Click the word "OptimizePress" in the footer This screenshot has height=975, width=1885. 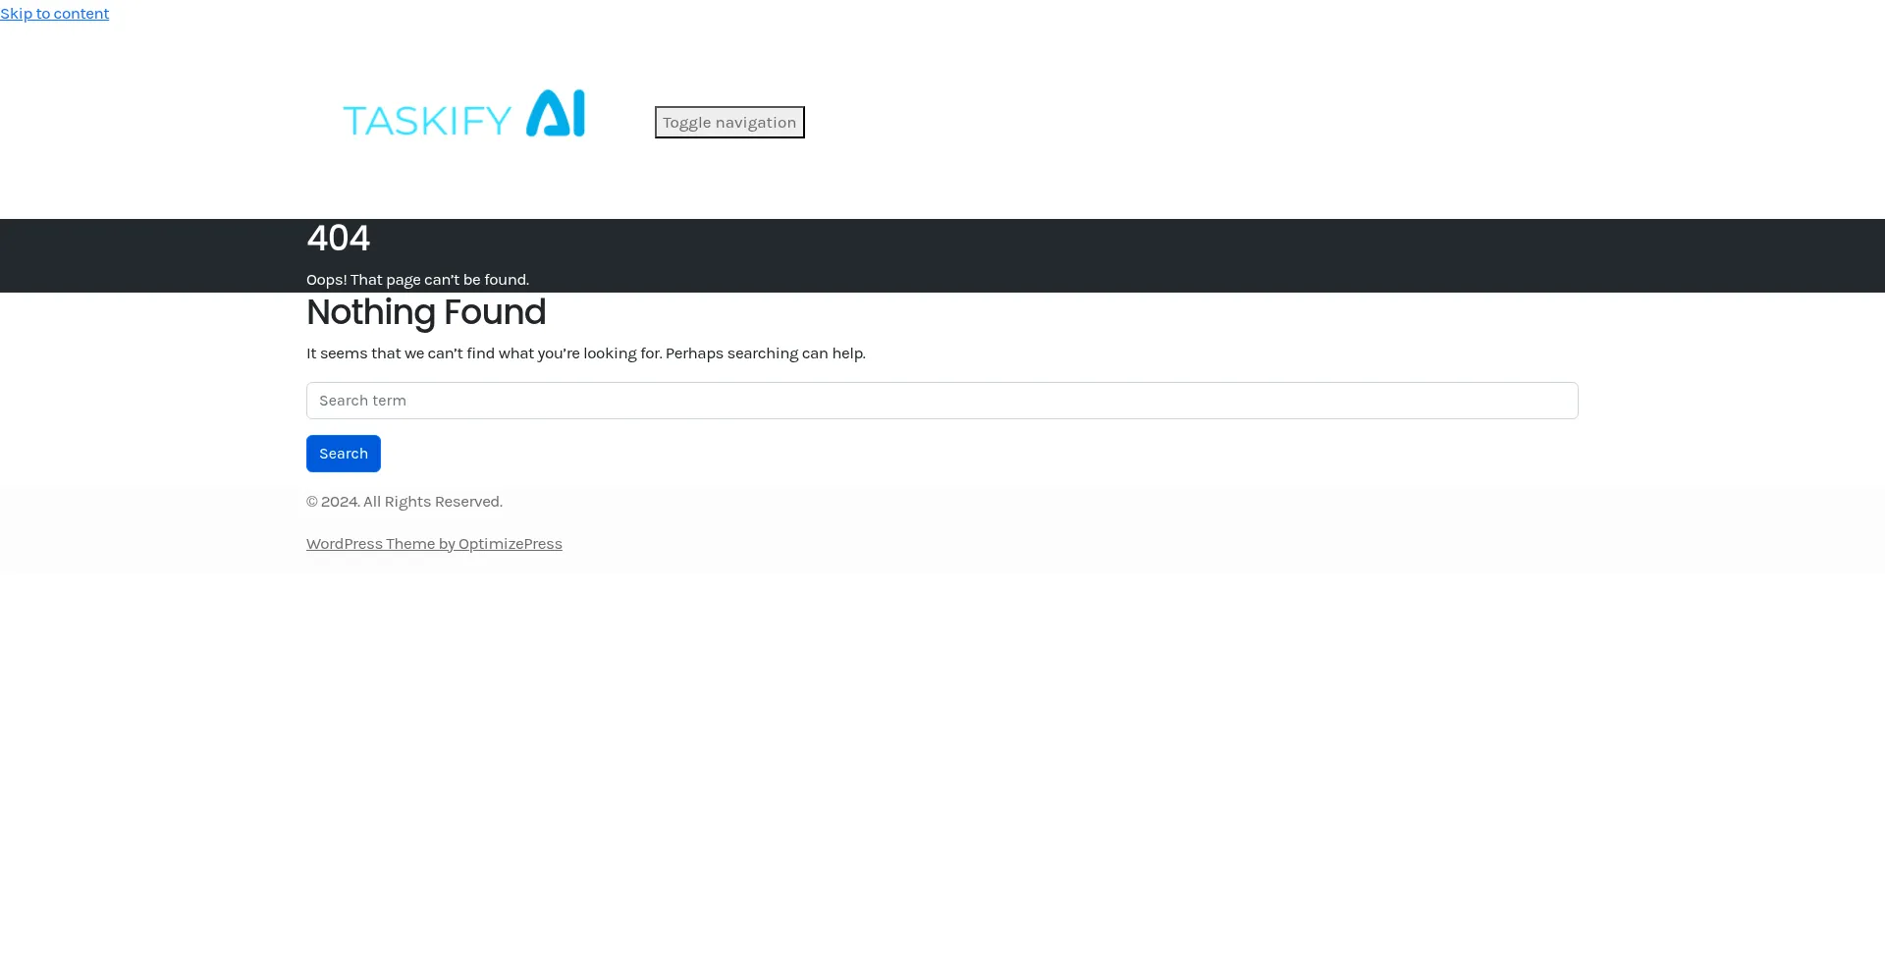point(510,544)
